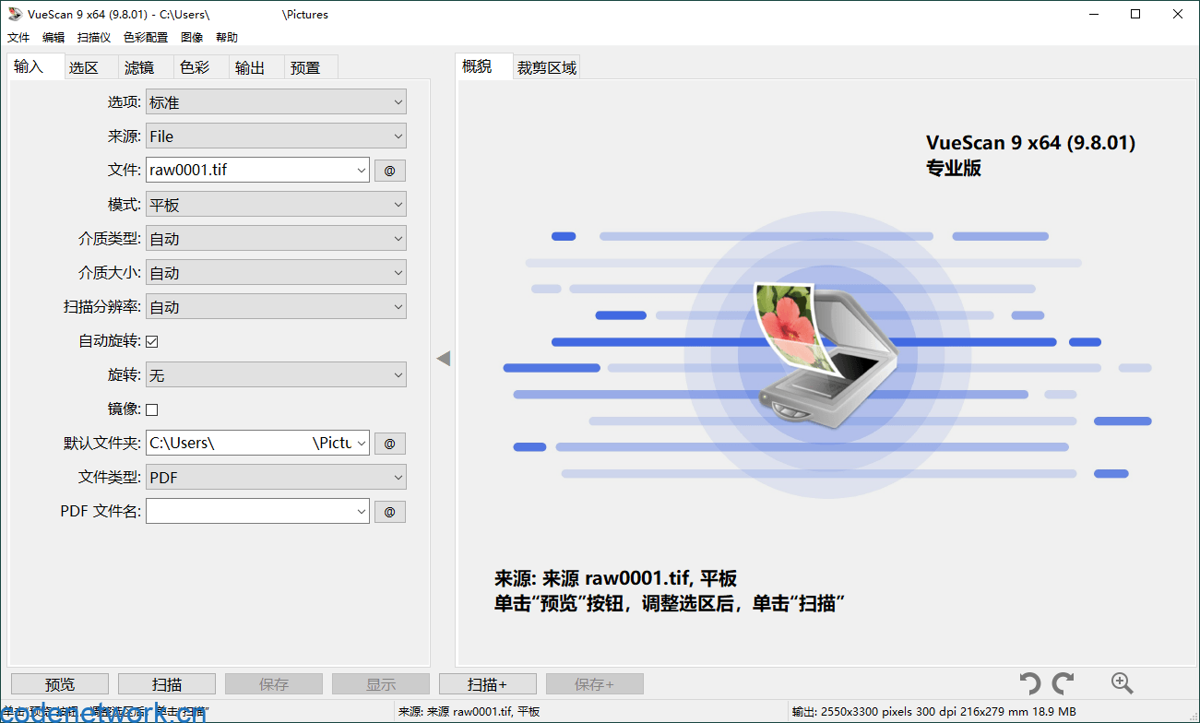Open the 色彩配置 menu
Screen dimensions: 1200x723
point(146,38)
